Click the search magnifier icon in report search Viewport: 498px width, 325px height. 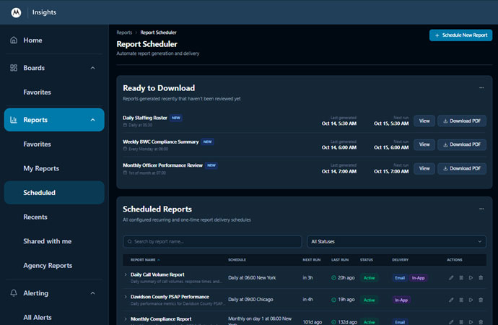pos(130,241)
